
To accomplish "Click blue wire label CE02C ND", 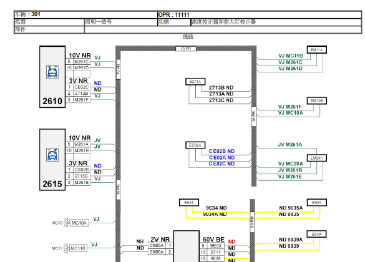I will tap(221, 164).
